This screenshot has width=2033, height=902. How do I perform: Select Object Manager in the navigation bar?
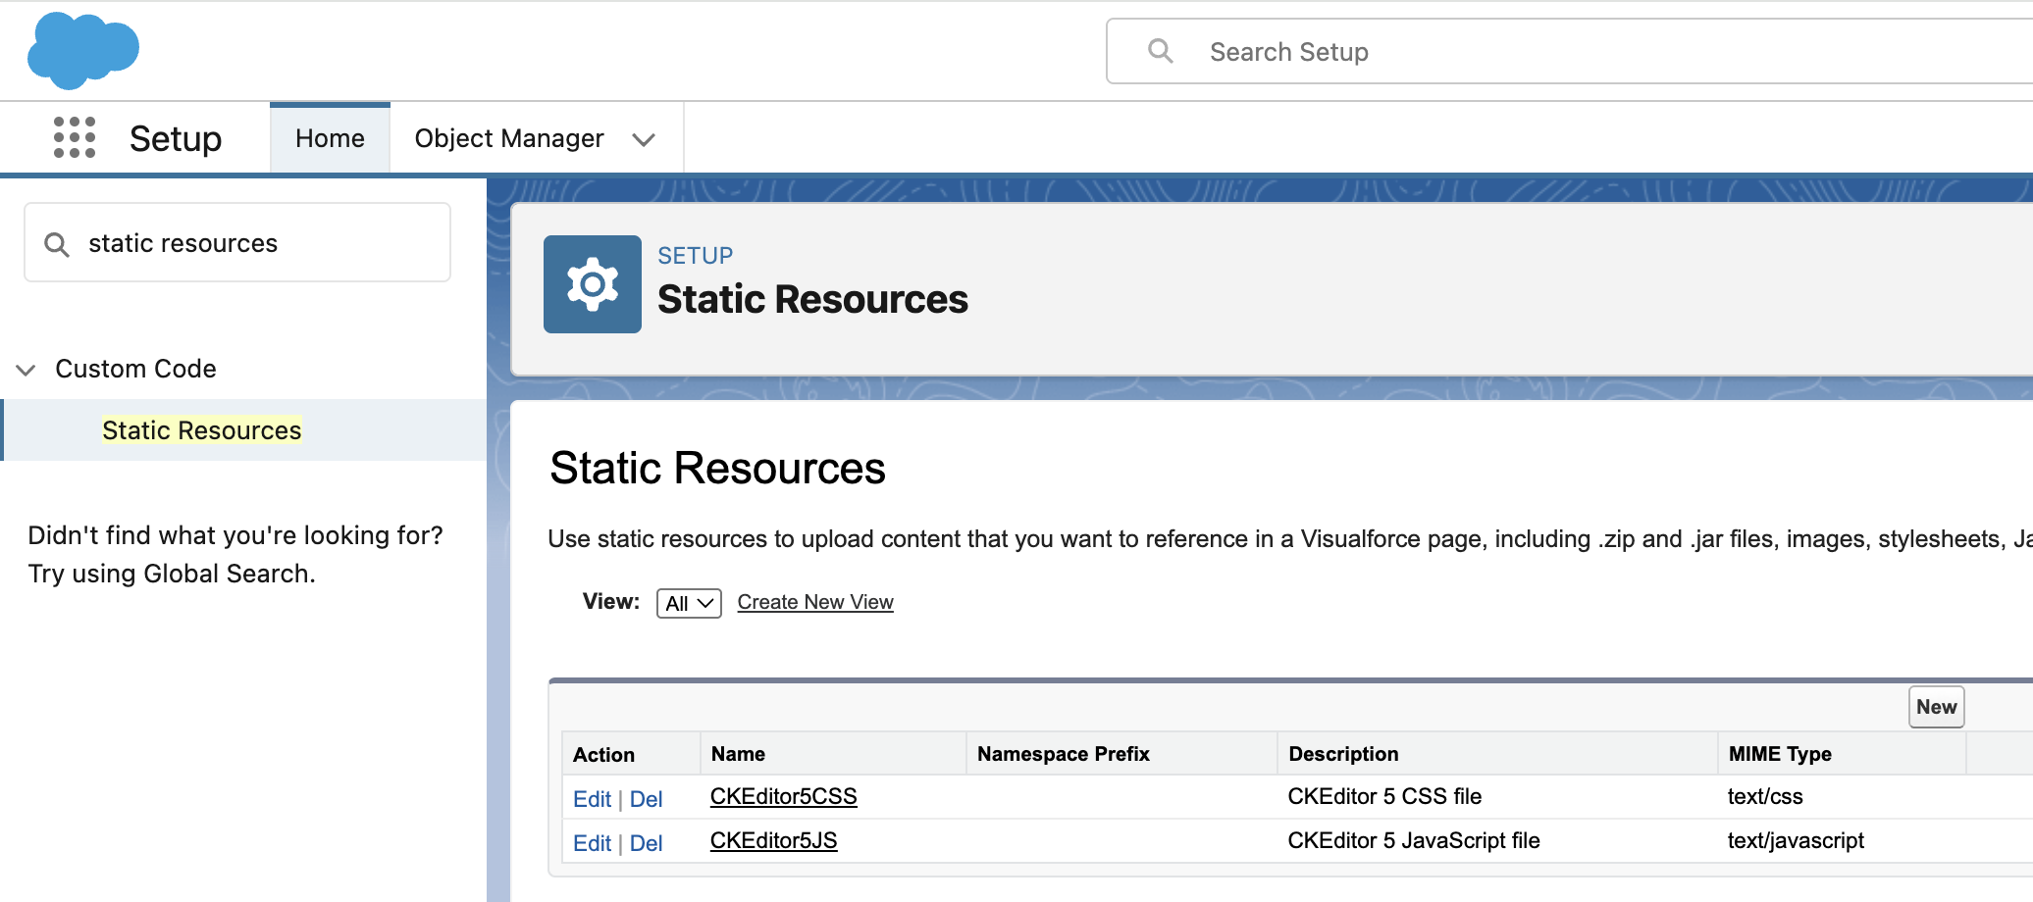point(508,138)
